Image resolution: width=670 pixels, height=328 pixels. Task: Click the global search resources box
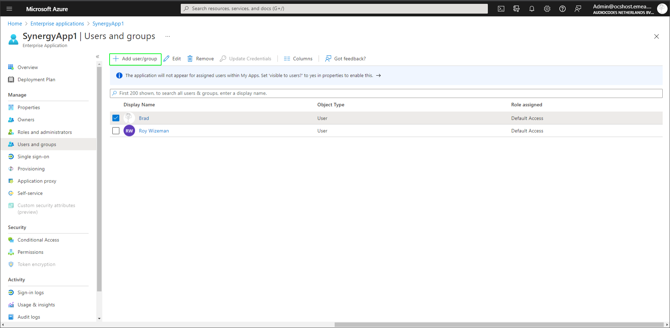(334, 9)
